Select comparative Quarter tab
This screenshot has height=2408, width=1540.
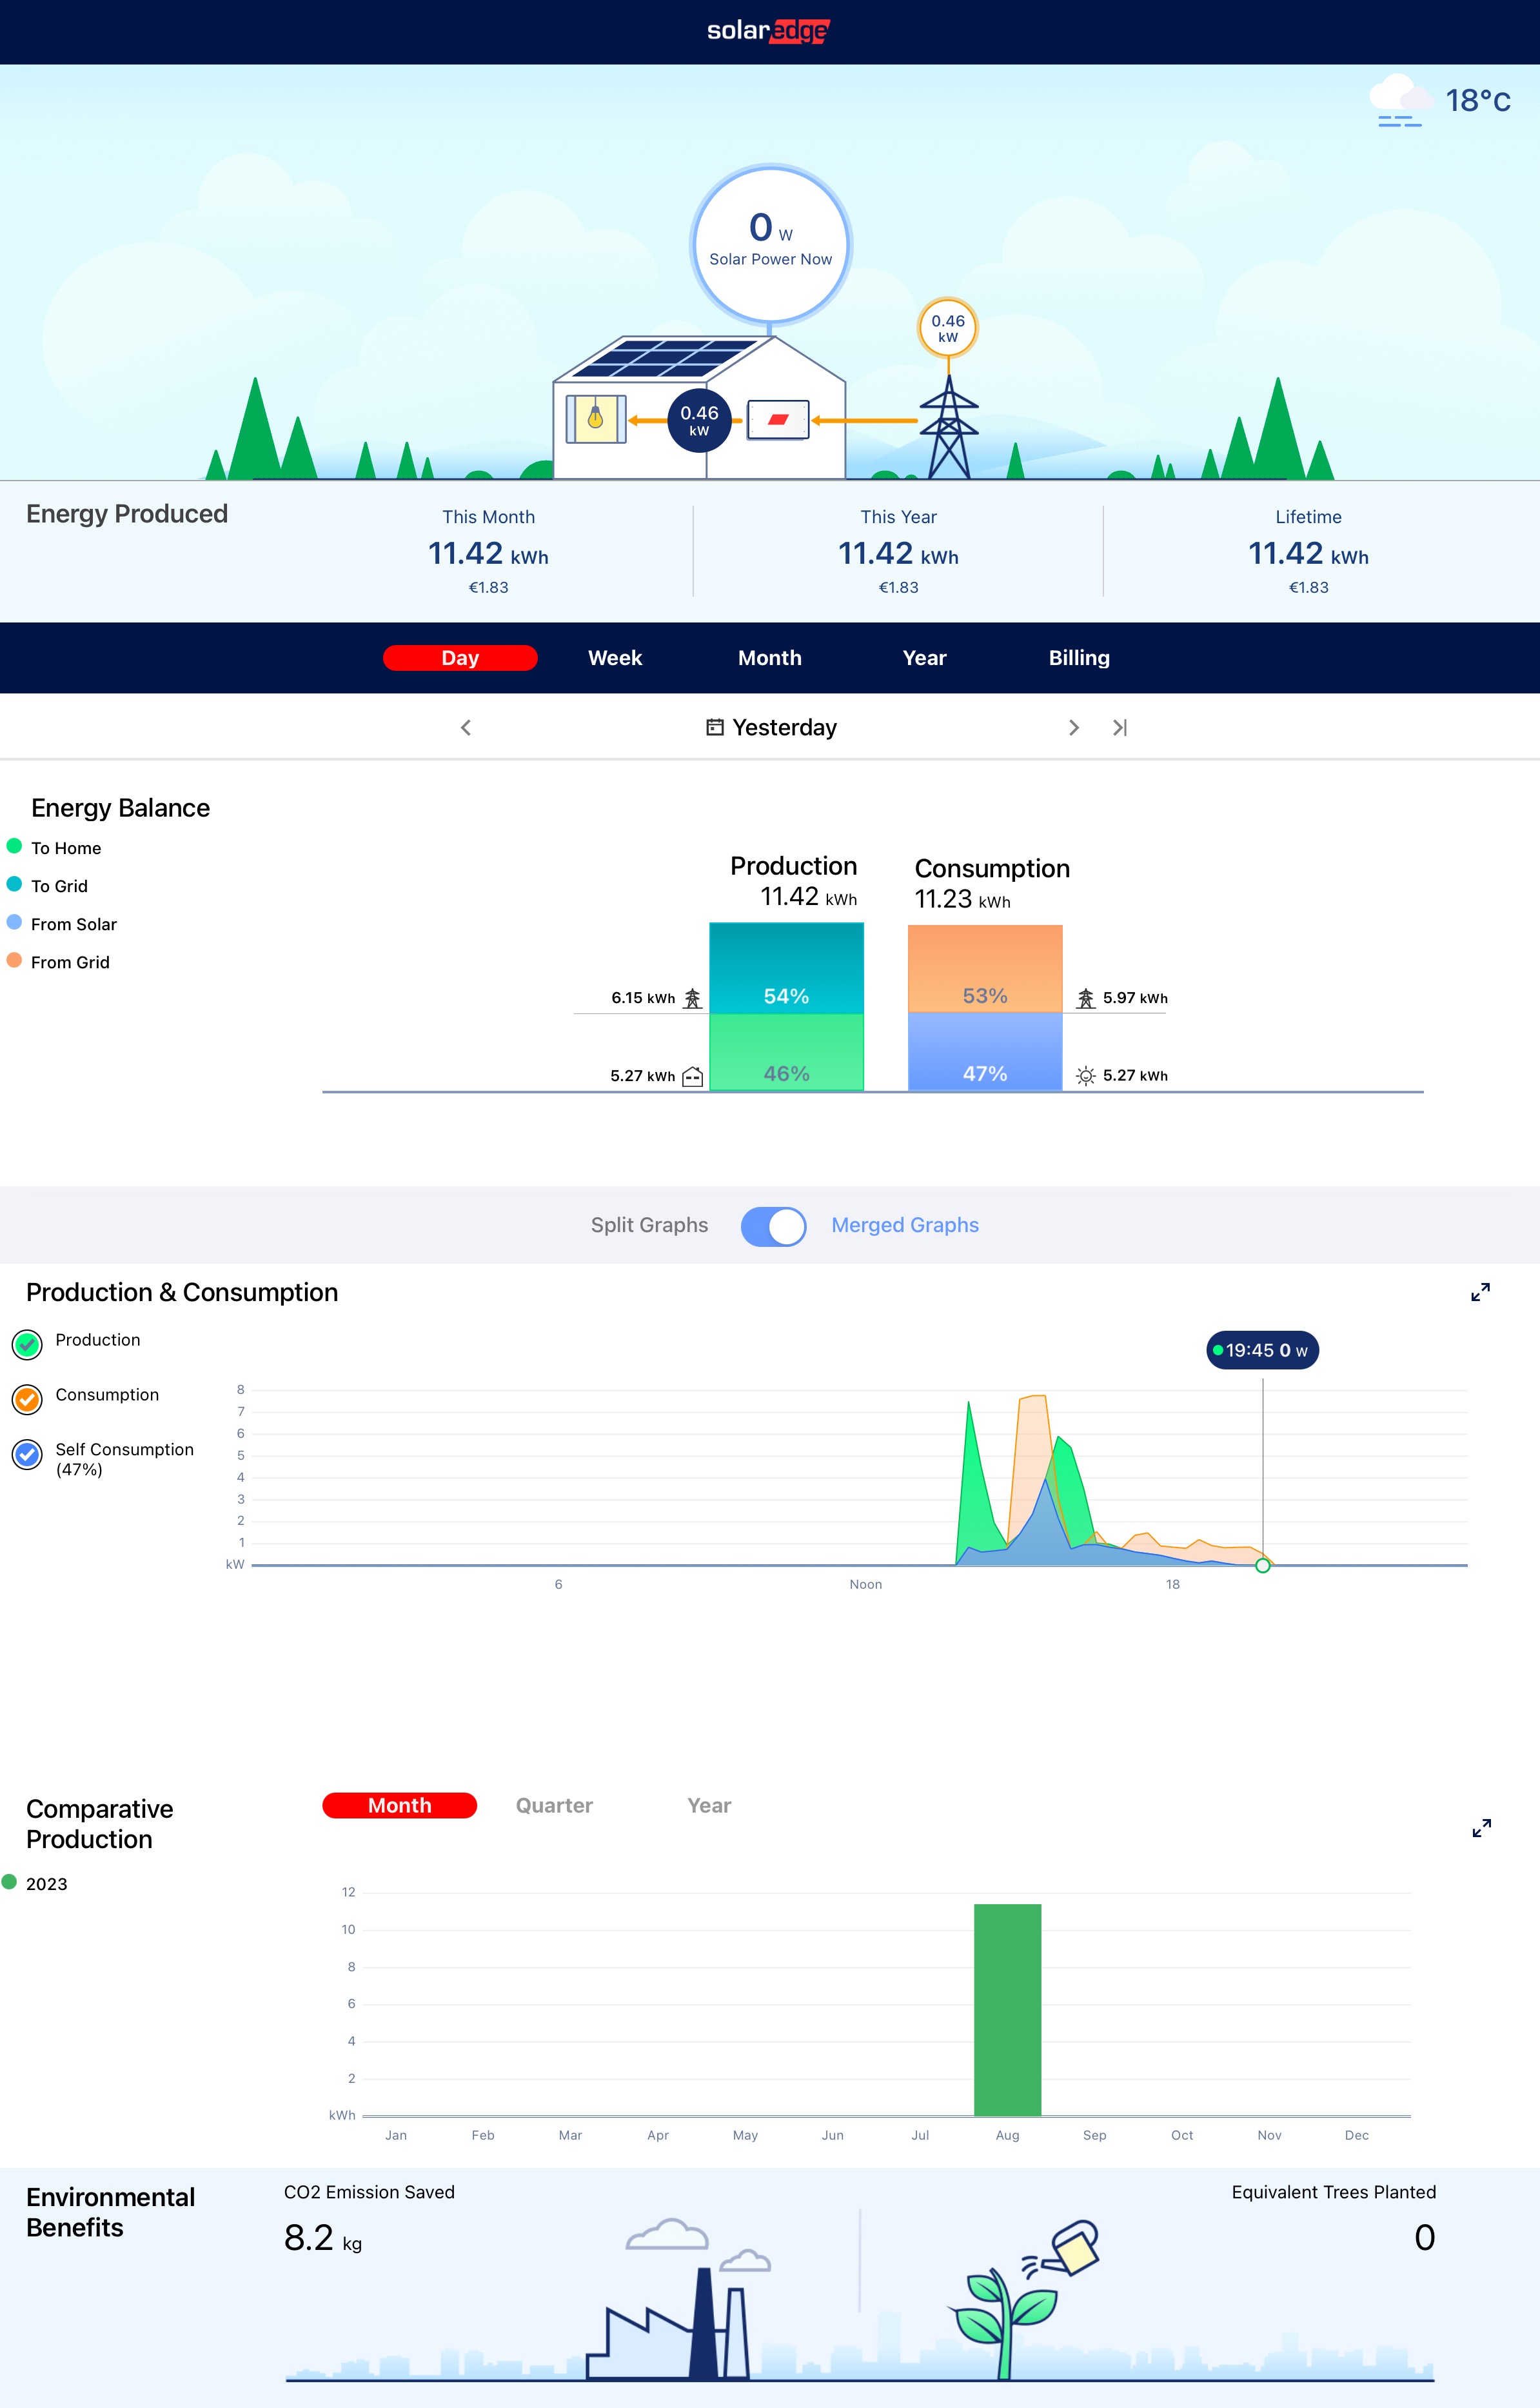click(x=554, y=1806)
